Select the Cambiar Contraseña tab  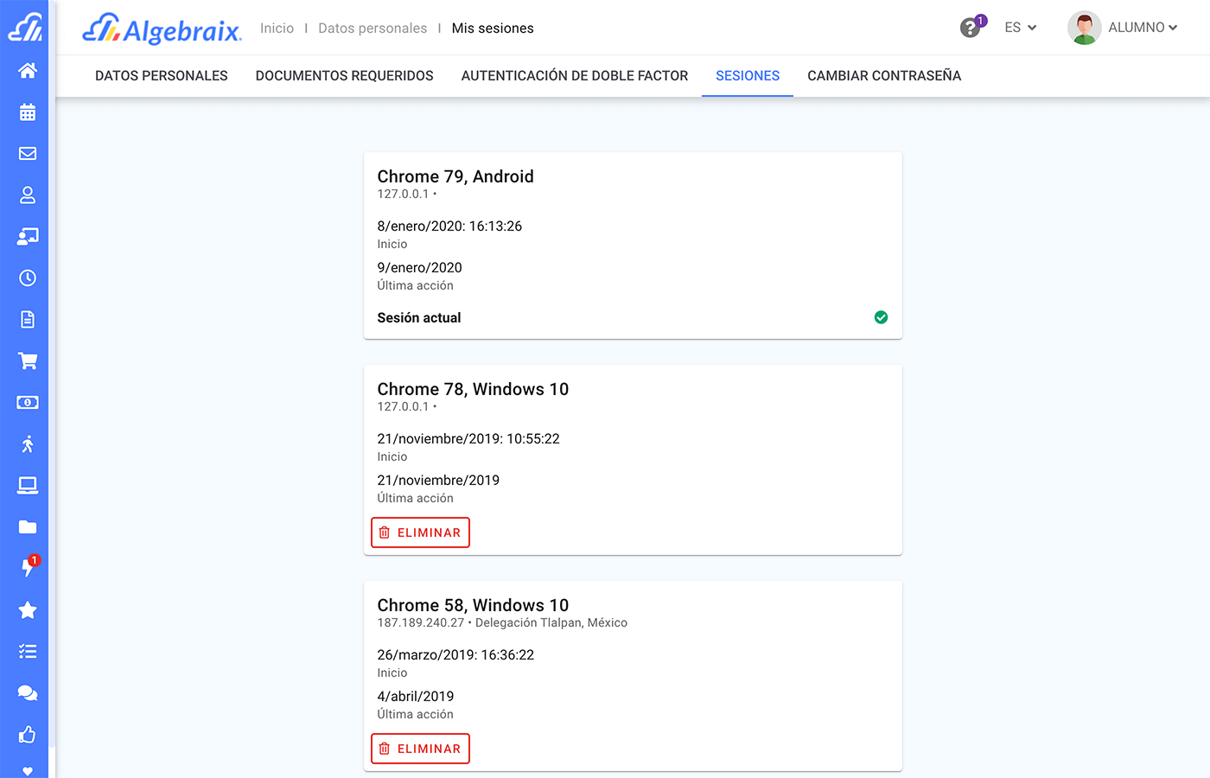point(884,76)
